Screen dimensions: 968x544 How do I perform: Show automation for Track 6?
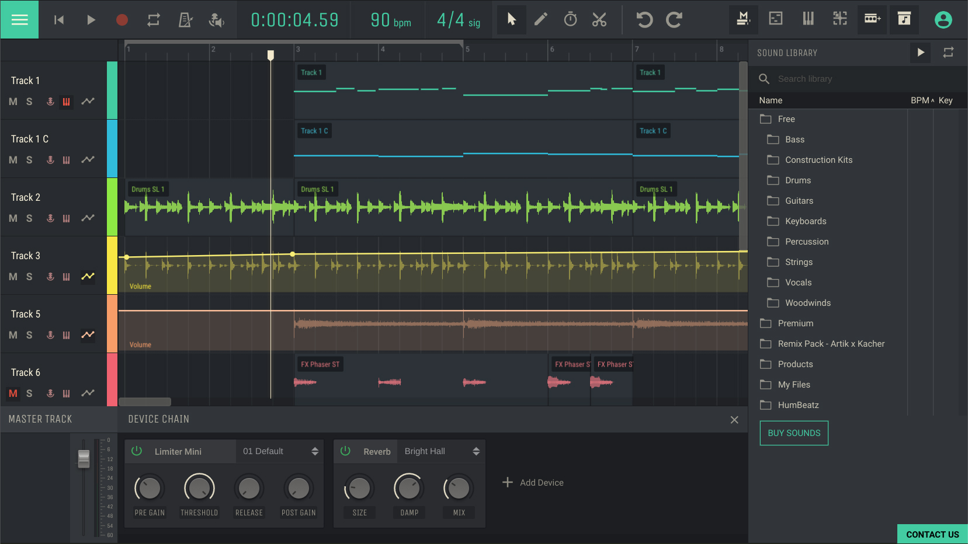click(x=88, y=393)
